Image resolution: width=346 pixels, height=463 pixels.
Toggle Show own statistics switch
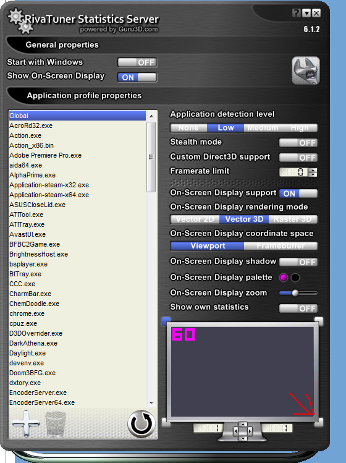pyautogui.click(x=298, y=308)
